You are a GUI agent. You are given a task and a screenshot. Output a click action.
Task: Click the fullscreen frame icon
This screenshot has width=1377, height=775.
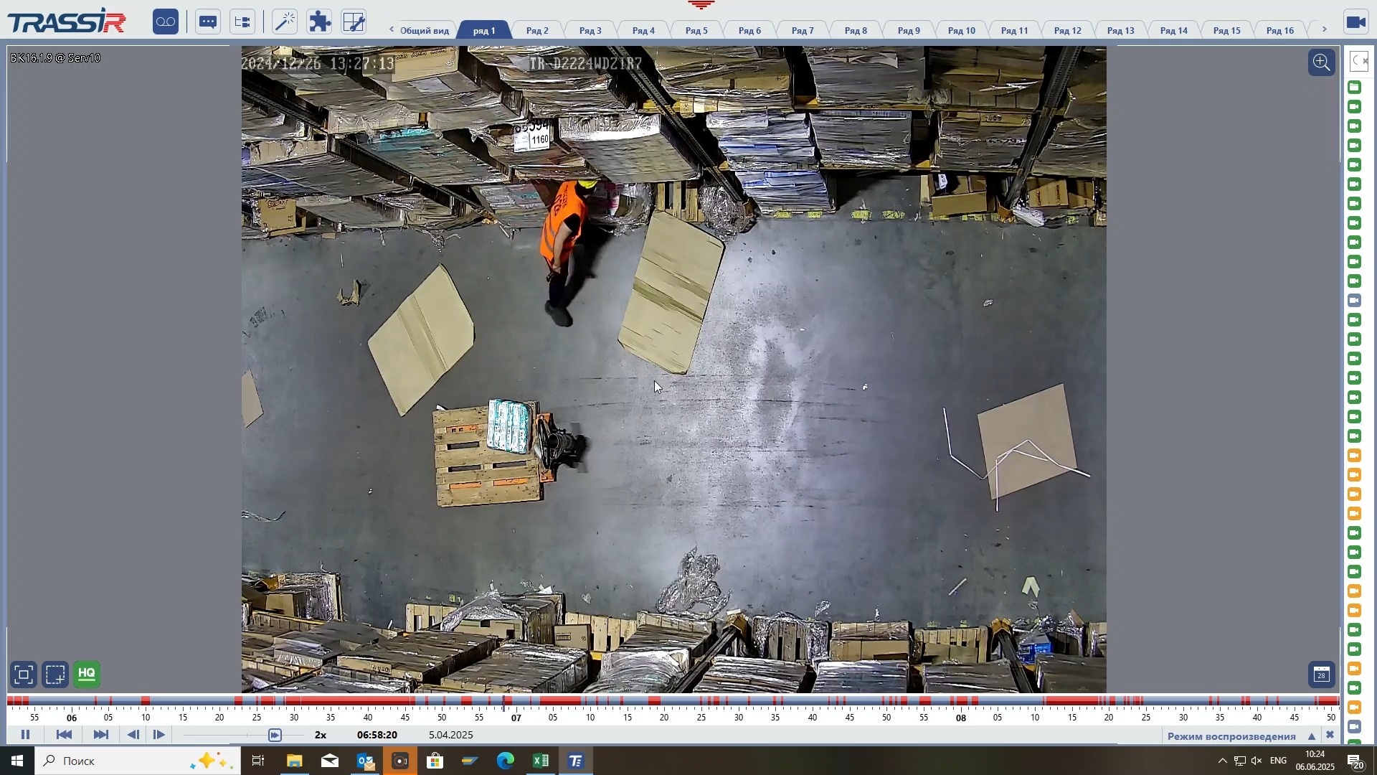pyautogui.click(x=24, y=675)
